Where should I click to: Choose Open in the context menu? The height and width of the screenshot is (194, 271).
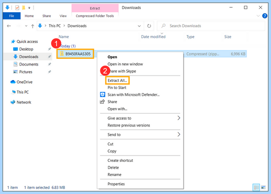coord(112,57)
